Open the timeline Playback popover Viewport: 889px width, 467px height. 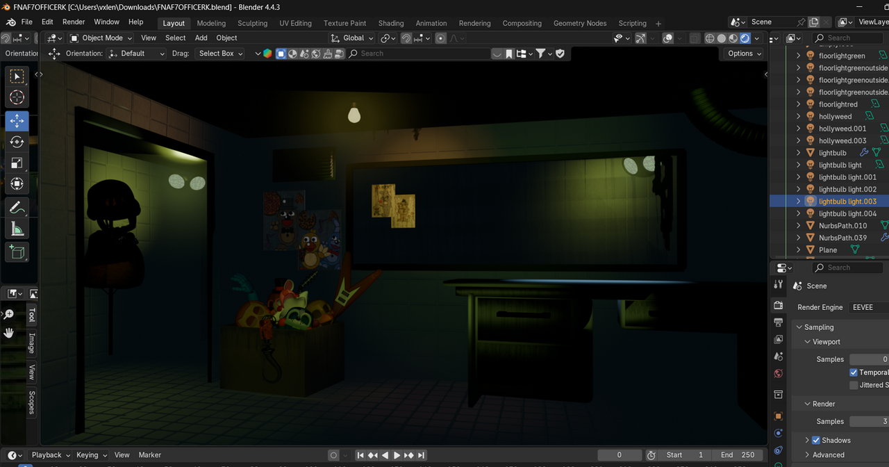(50, 455)
